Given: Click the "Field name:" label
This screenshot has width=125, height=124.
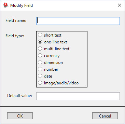Looking at the screenshot, I should coord(16,20).
